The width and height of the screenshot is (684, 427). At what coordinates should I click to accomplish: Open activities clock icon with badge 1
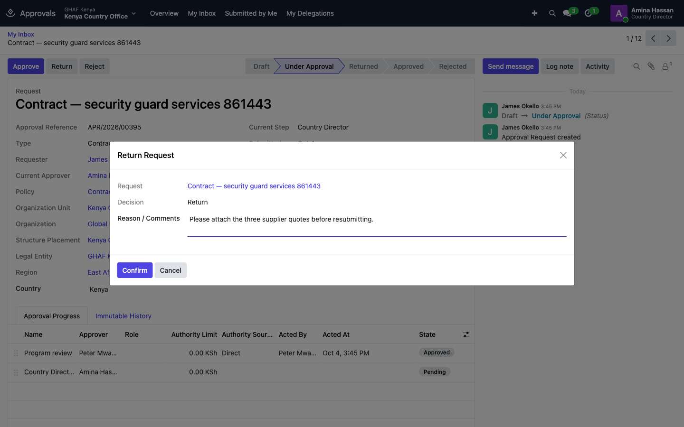click(x=589, y=13)
